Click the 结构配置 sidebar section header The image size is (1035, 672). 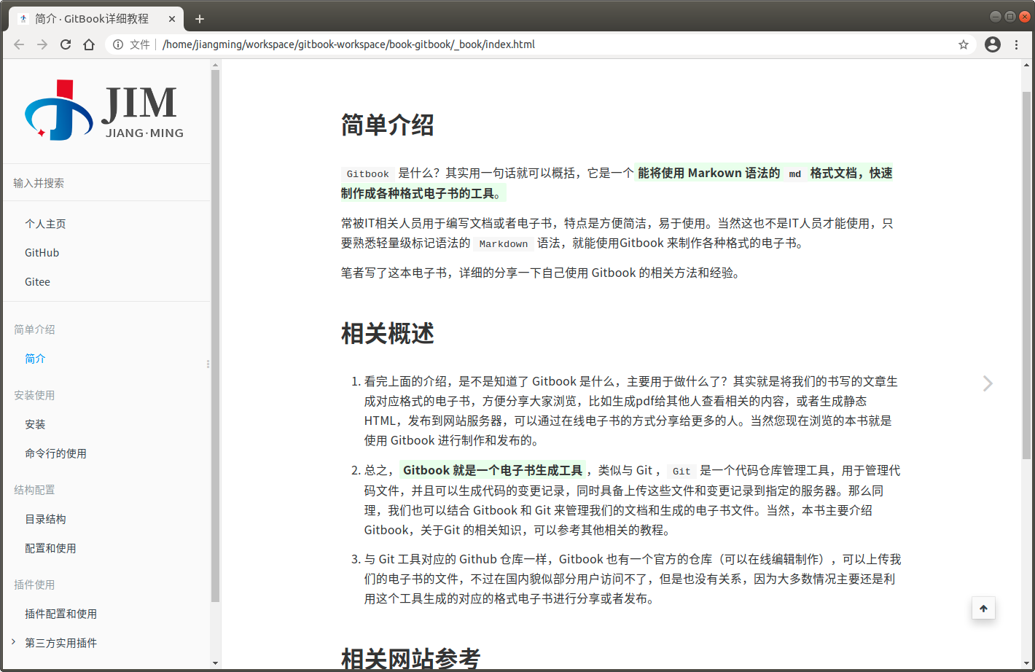click(34, 490)
